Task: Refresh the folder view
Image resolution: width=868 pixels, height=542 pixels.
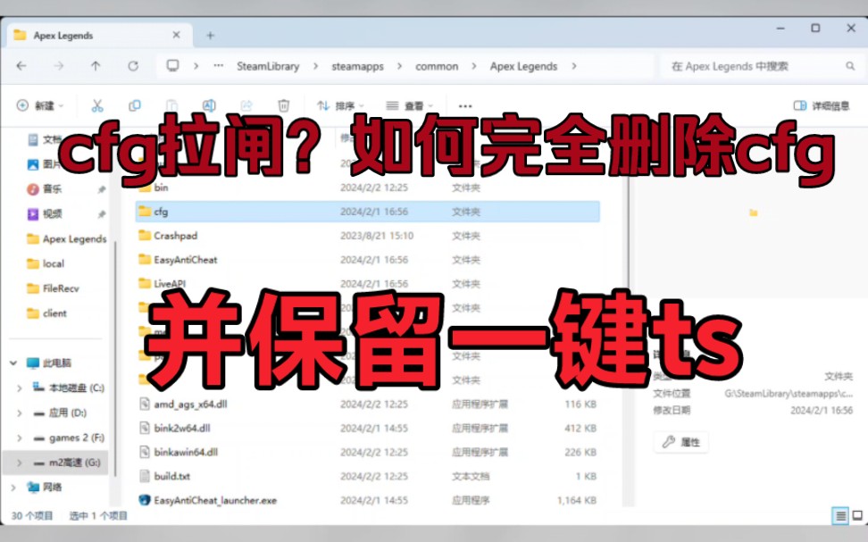Action: point(132,65)
